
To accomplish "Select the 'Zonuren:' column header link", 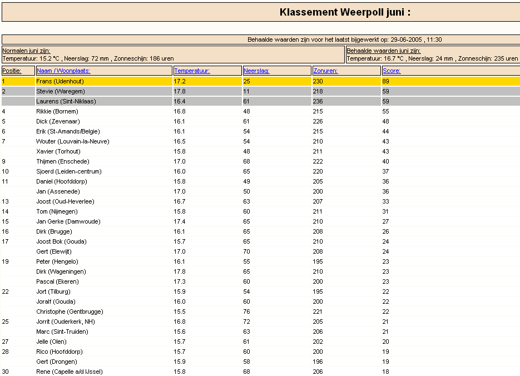I will coord(325,71).
